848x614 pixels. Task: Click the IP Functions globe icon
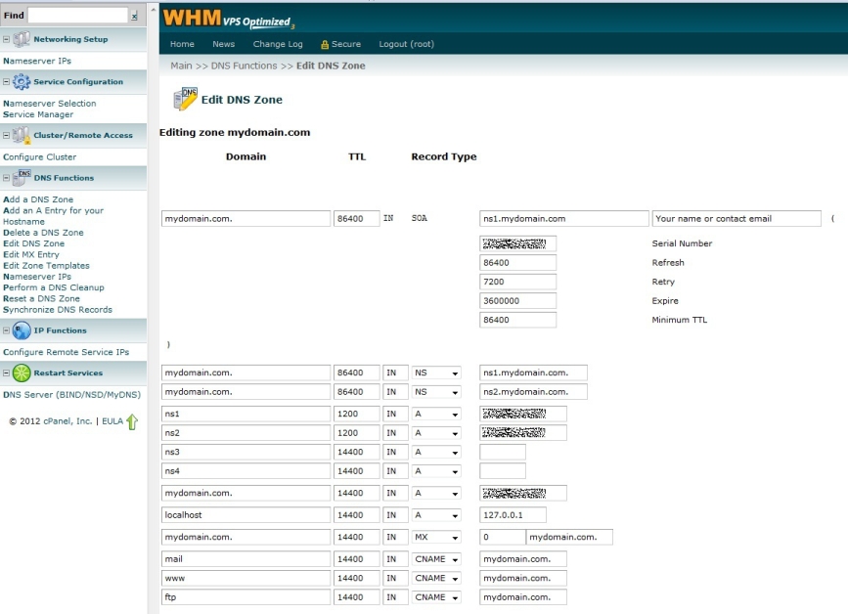(22, 330)
